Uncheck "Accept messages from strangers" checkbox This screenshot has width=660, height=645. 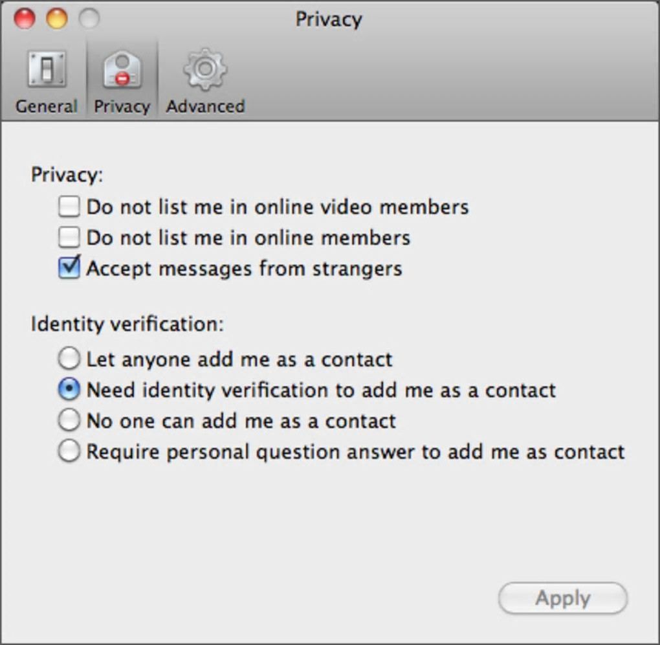pos(69,268)
